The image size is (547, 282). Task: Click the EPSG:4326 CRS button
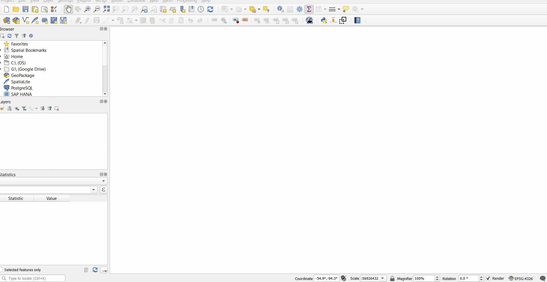(521, 278)
